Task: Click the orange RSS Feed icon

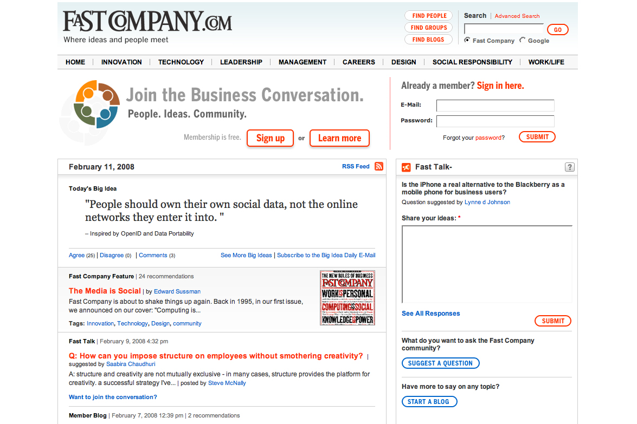Action: (378, 166)
